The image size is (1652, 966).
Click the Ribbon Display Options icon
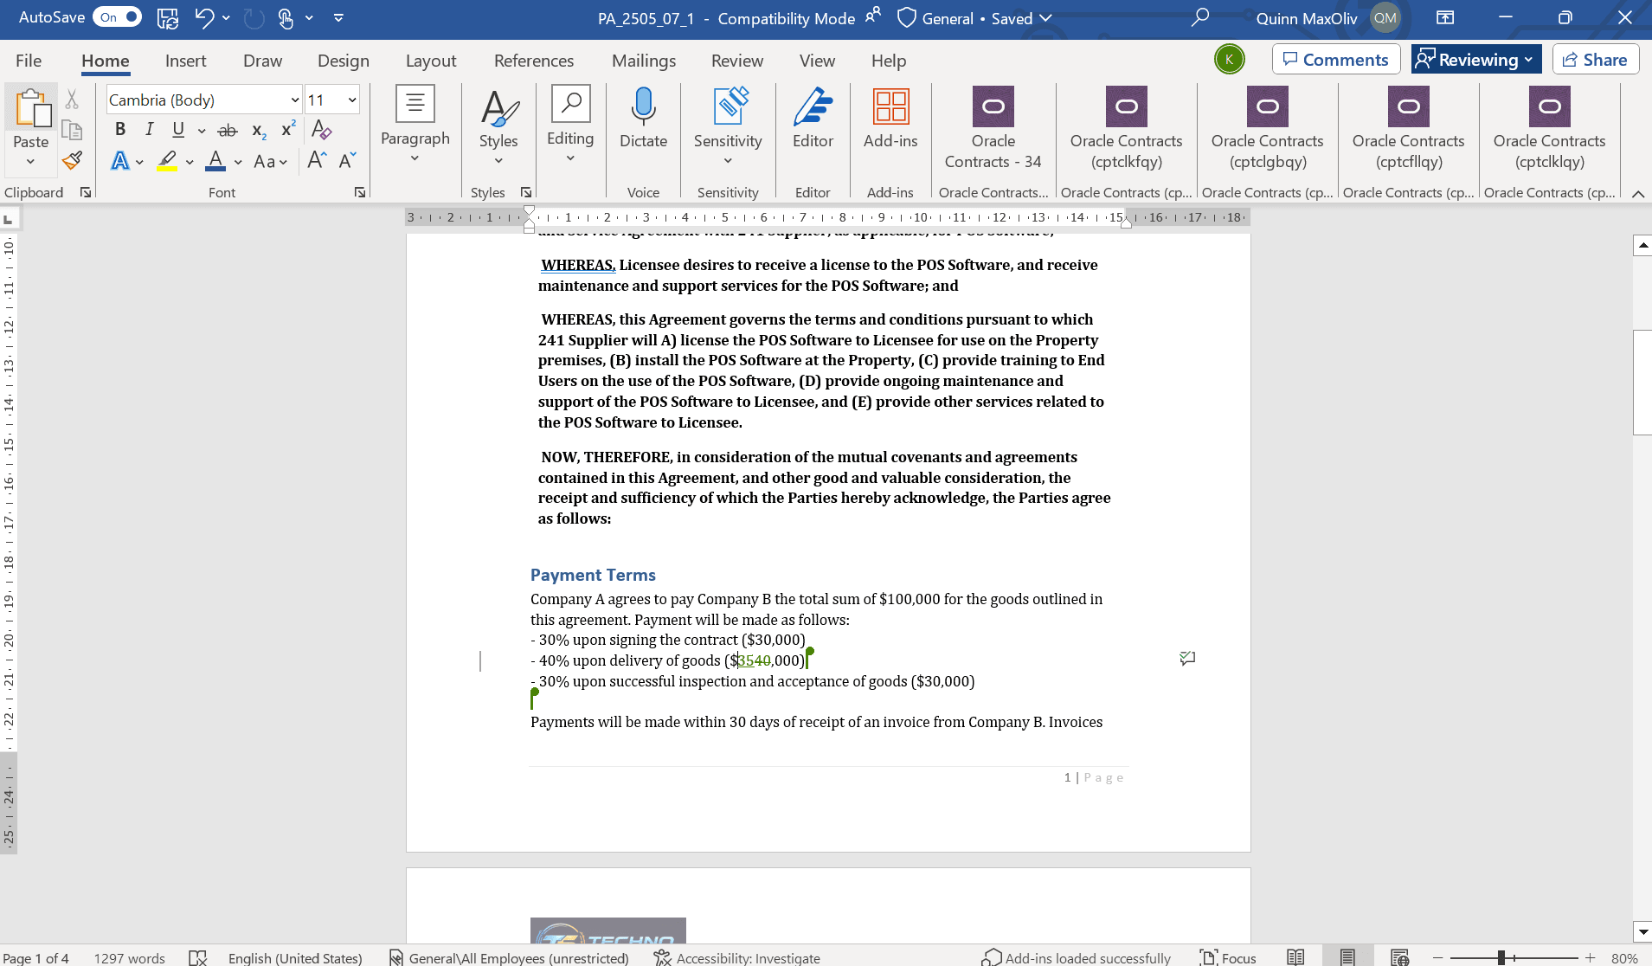(x=1445, y=17)
